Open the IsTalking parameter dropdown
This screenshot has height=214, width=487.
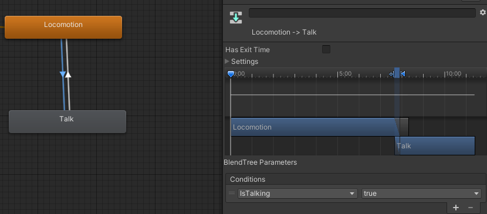coord(297,193)
